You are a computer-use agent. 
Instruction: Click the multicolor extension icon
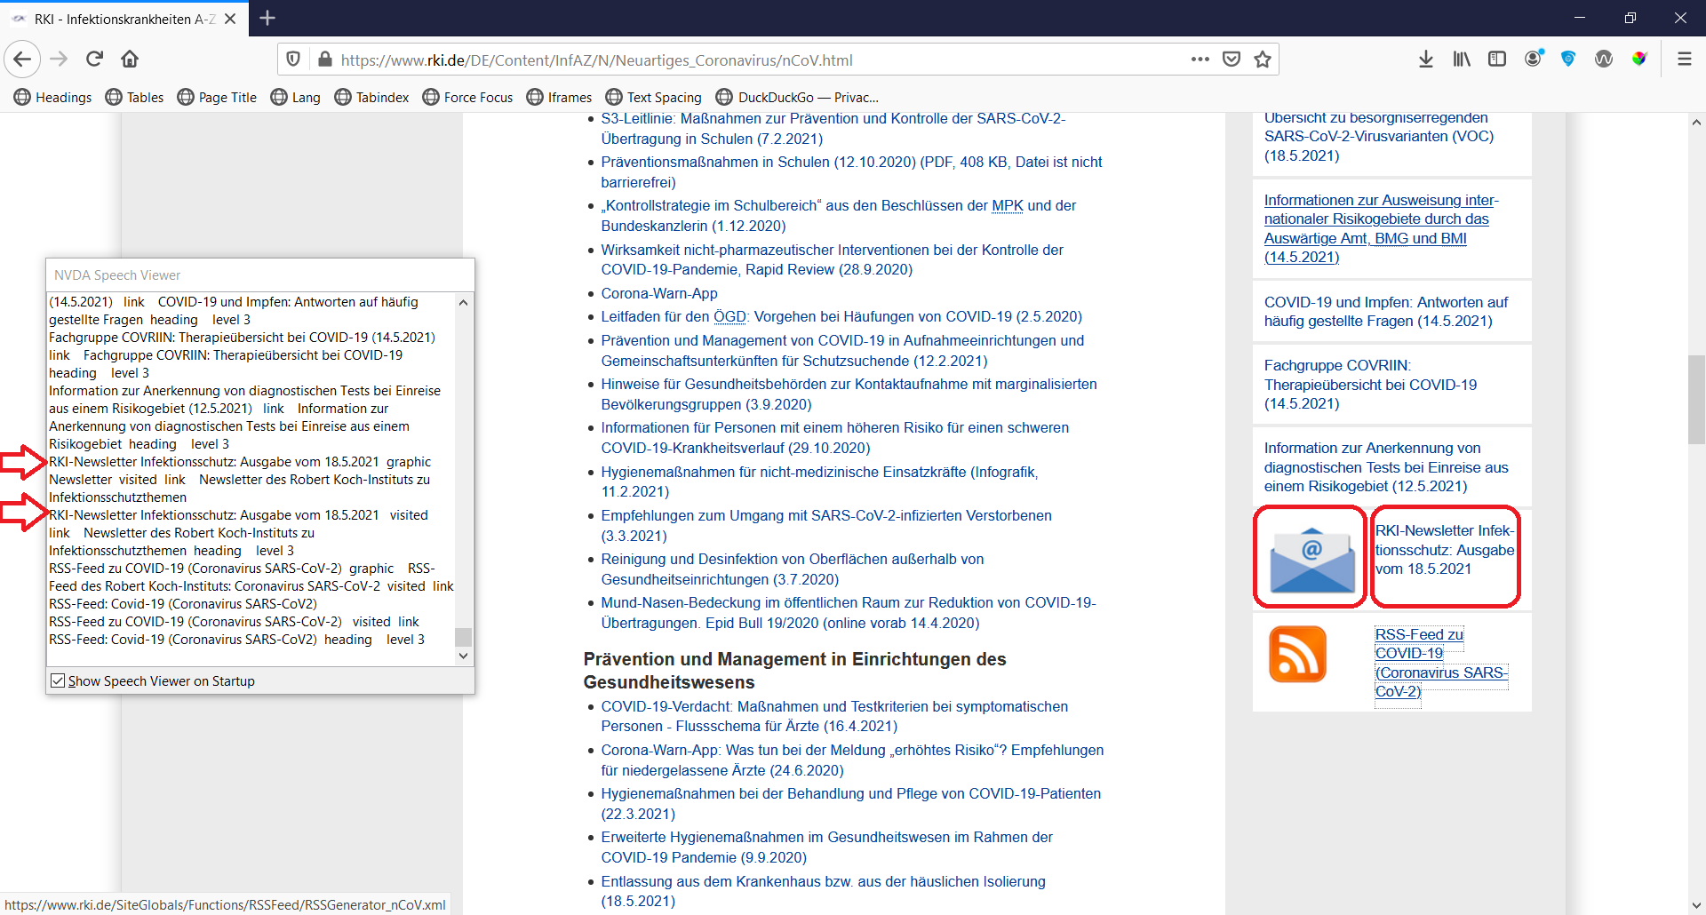coord(1639,60)
